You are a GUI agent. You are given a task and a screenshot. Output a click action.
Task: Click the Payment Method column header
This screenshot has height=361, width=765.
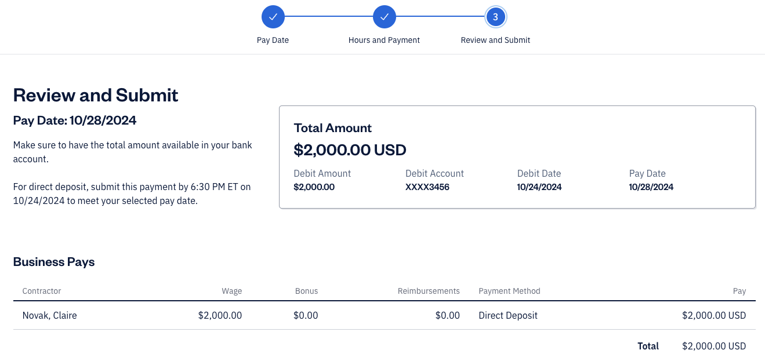[509, 291]
